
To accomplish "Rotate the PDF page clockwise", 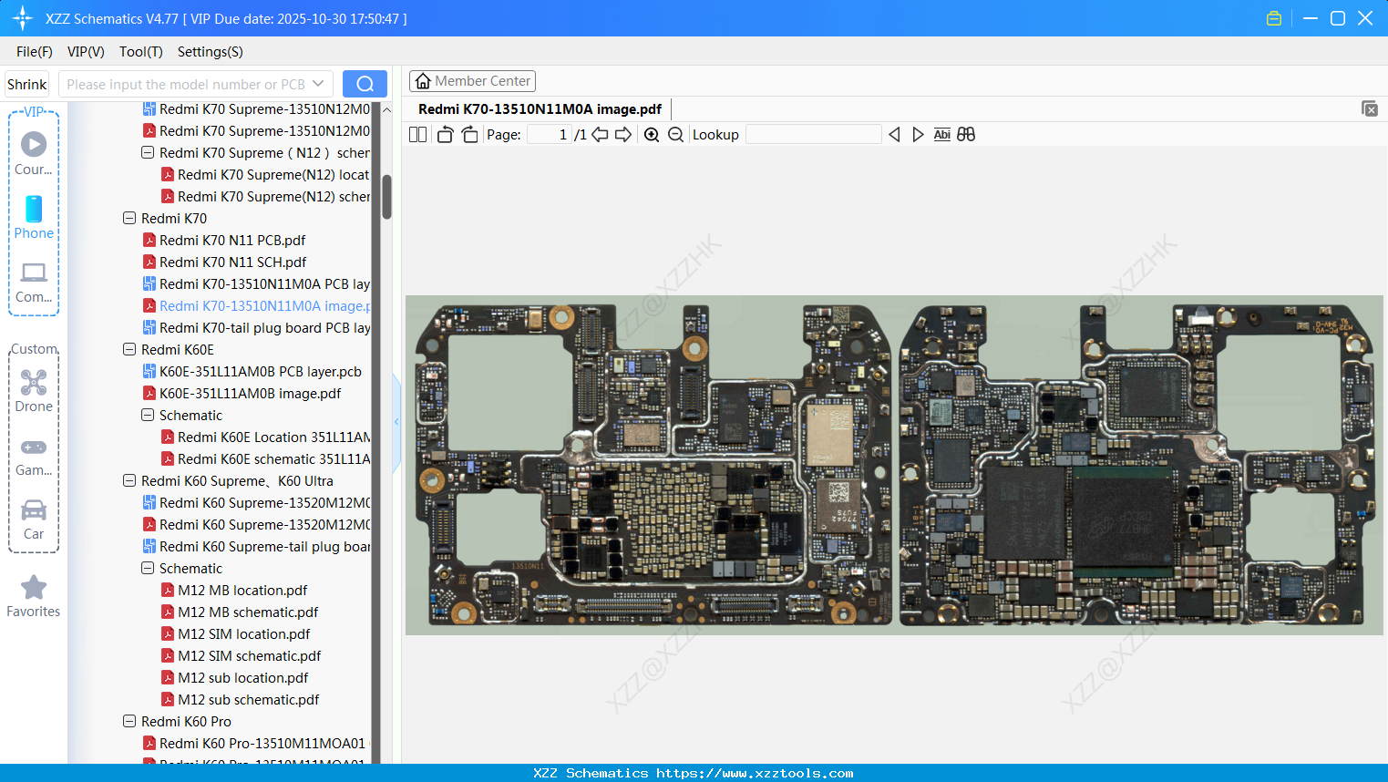I will click(469, 134).
